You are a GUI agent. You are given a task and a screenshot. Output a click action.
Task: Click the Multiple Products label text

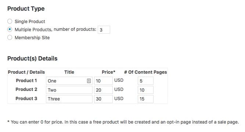click(55, 29)
